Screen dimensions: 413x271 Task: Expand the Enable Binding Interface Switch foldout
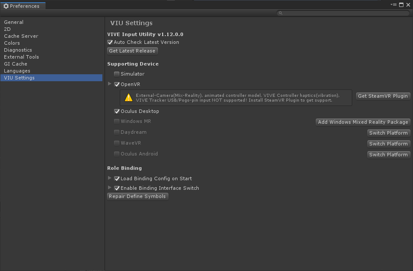110,188
